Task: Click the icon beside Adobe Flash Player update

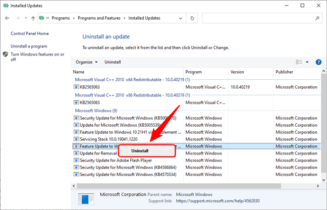Action: (76, 161)
